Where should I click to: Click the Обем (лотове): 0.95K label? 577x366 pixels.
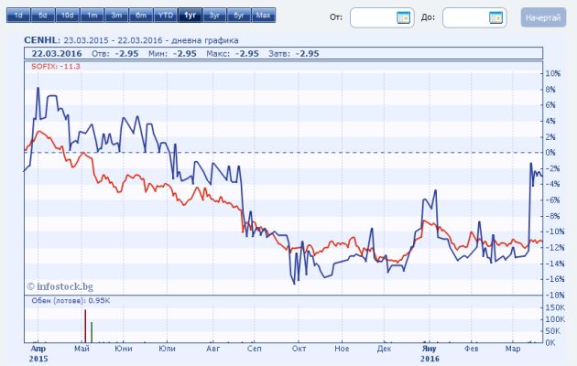[71, 301]
